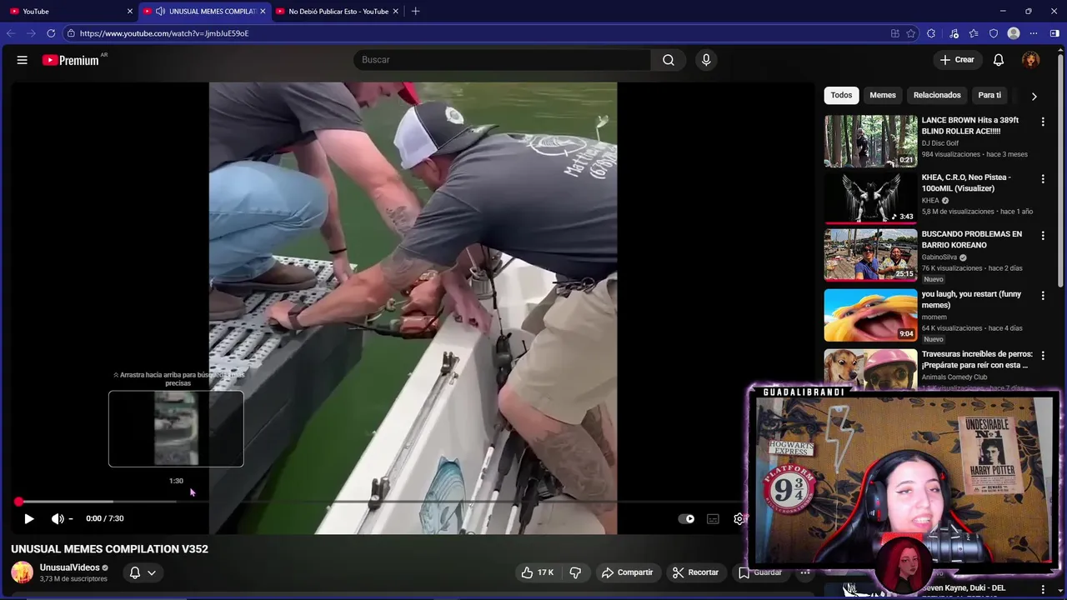Close the UNUSUAL MEMES COMPILATION tab
1067x600 pixels.
click(263, 11)
